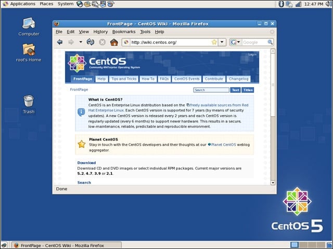Click the wiki.centos.org address field
The image size is (333, 249).
(x=171, y=43)
